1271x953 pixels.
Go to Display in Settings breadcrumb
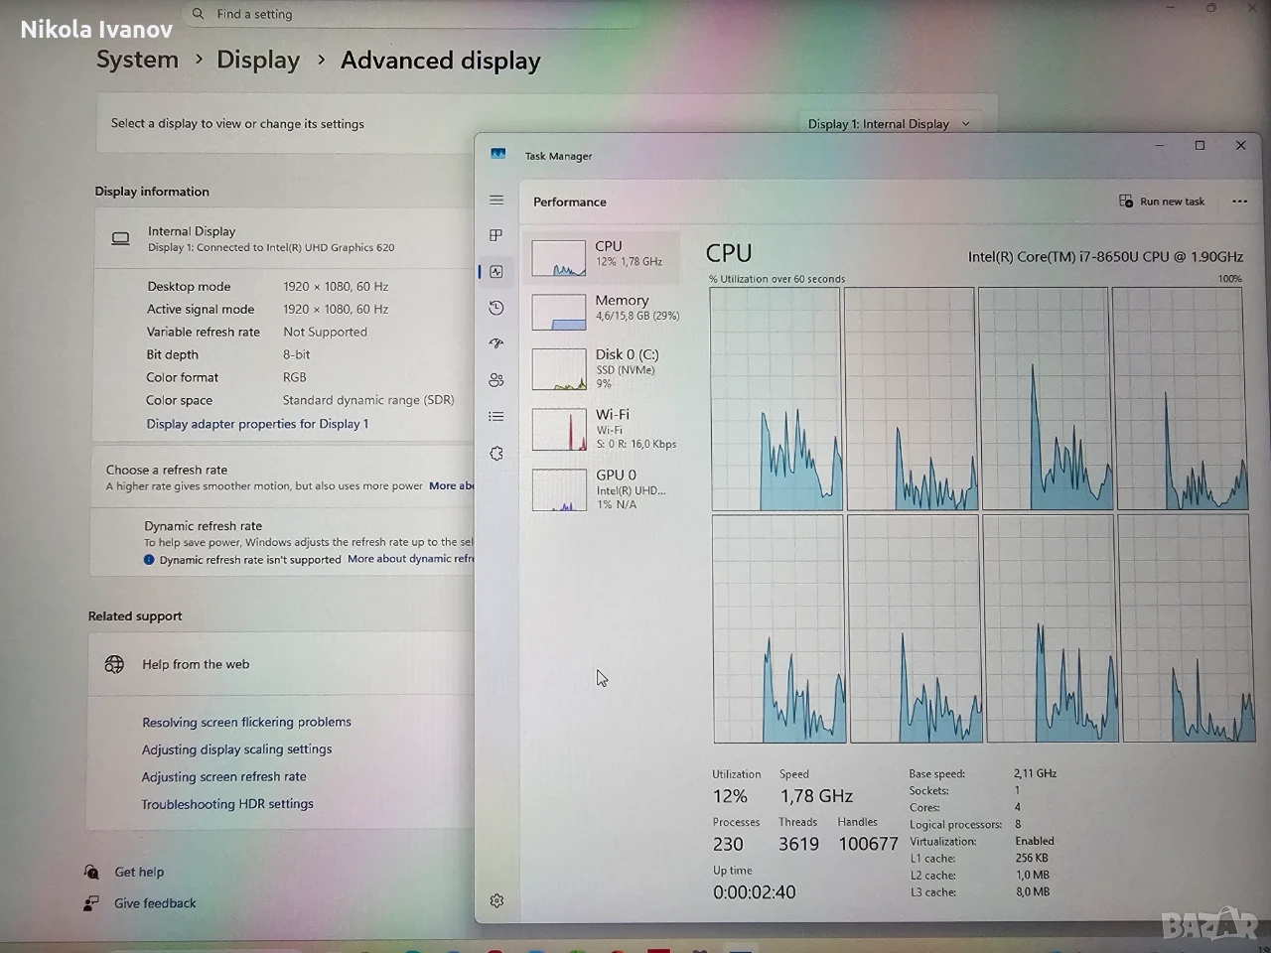tap(258, 61)
